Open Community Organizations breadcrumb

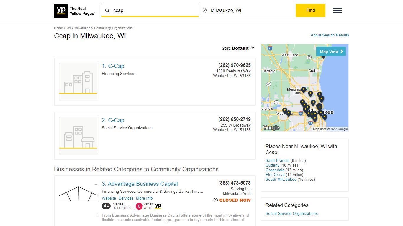[113, 28]
